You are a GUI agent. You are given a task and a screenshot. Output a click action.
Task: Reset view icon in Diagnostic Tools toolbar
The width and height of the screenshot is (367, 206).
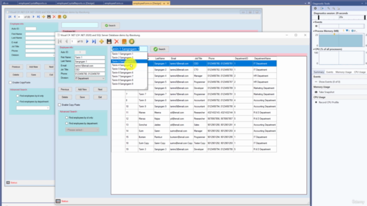[339, 9]
